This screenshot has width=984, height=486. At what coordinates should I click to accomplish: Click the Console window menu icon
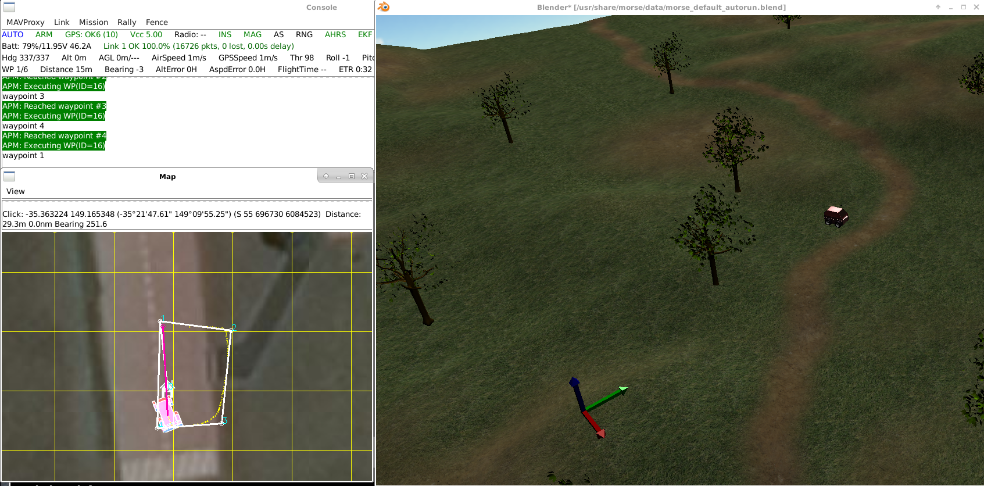pyautogui.click(x=9, y=7)
